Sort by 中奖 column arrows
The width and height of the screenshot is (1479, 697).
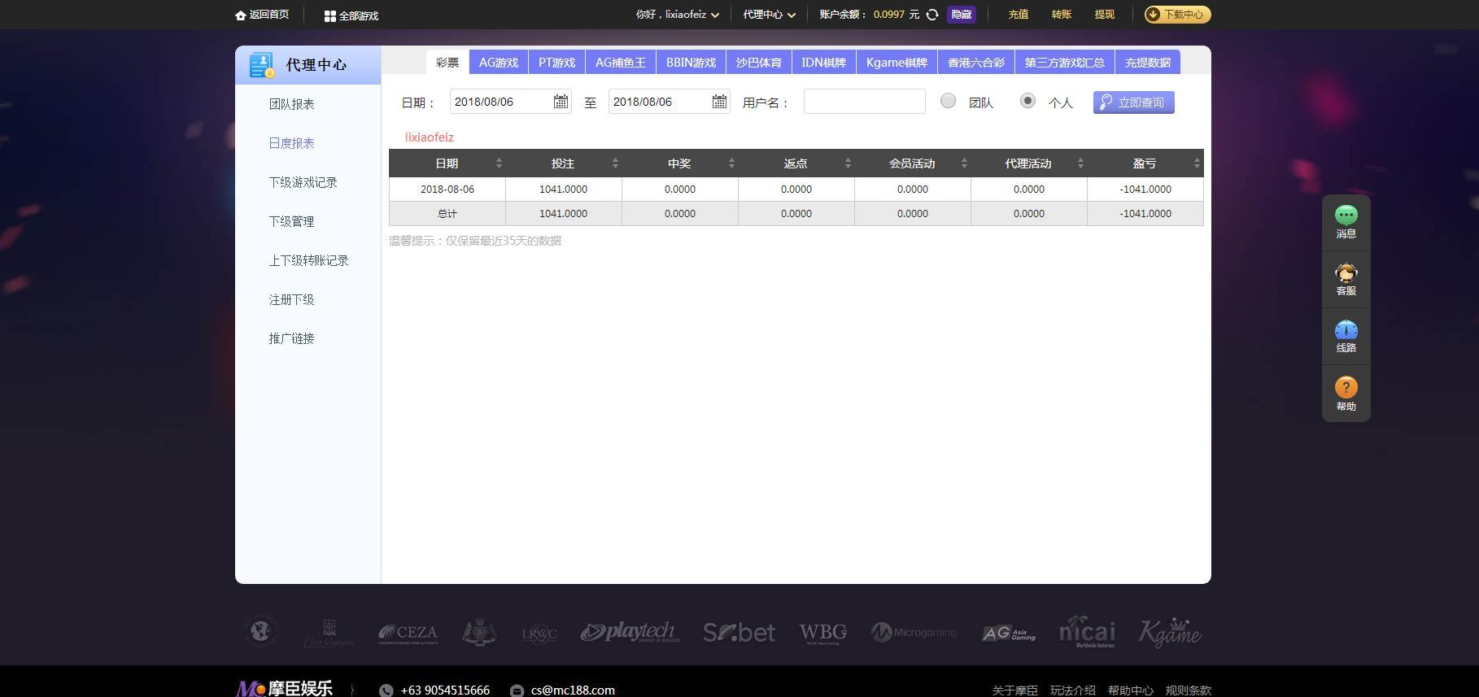coord(731,163)
